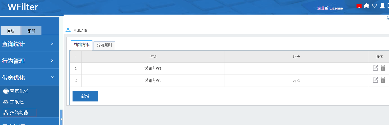Edit 线路方案2 using the pencil icon
The width and height of the screenshot is (389, 125).
[375, 80]
